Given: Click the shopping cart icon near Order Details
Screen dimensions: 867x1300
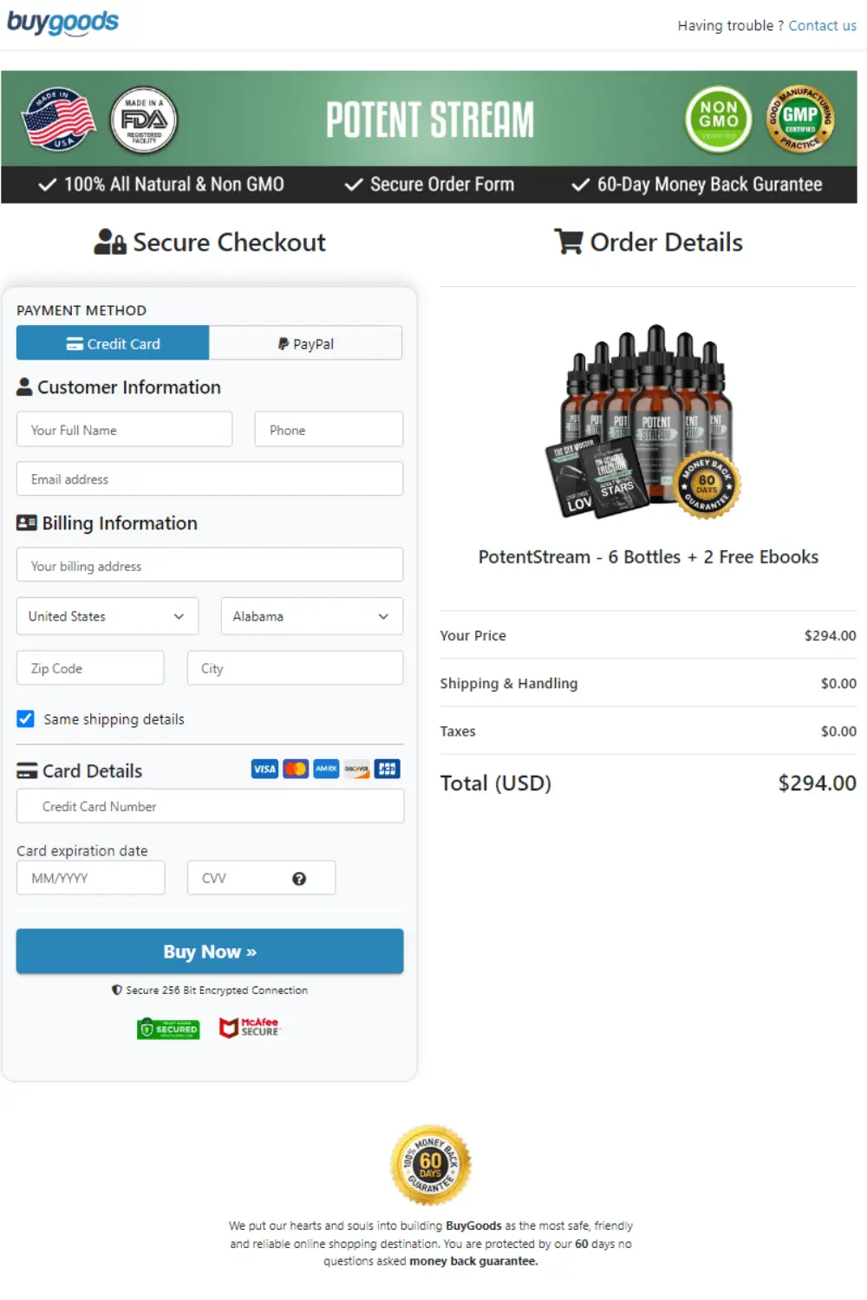Looking at the screenshot, I should (x=568, y=242).
